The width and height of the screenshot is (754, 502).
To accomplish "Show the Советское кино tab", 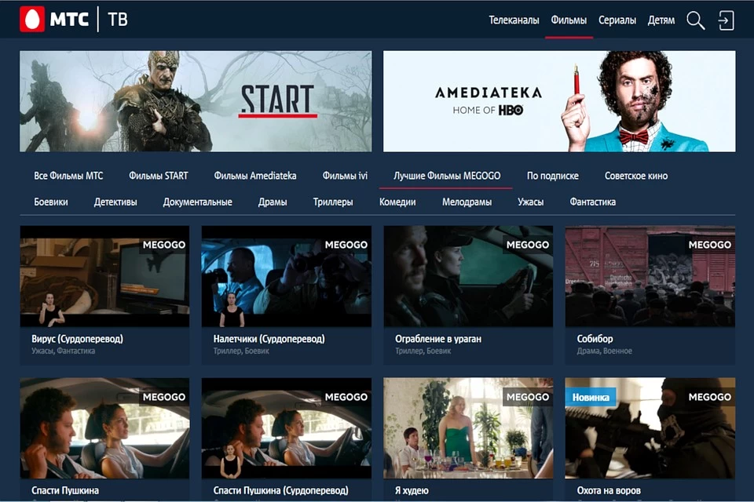I will point(636,176).
